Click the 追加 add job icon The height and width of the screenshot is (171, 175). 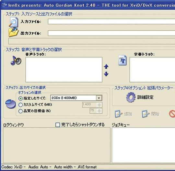click(119, 114)
